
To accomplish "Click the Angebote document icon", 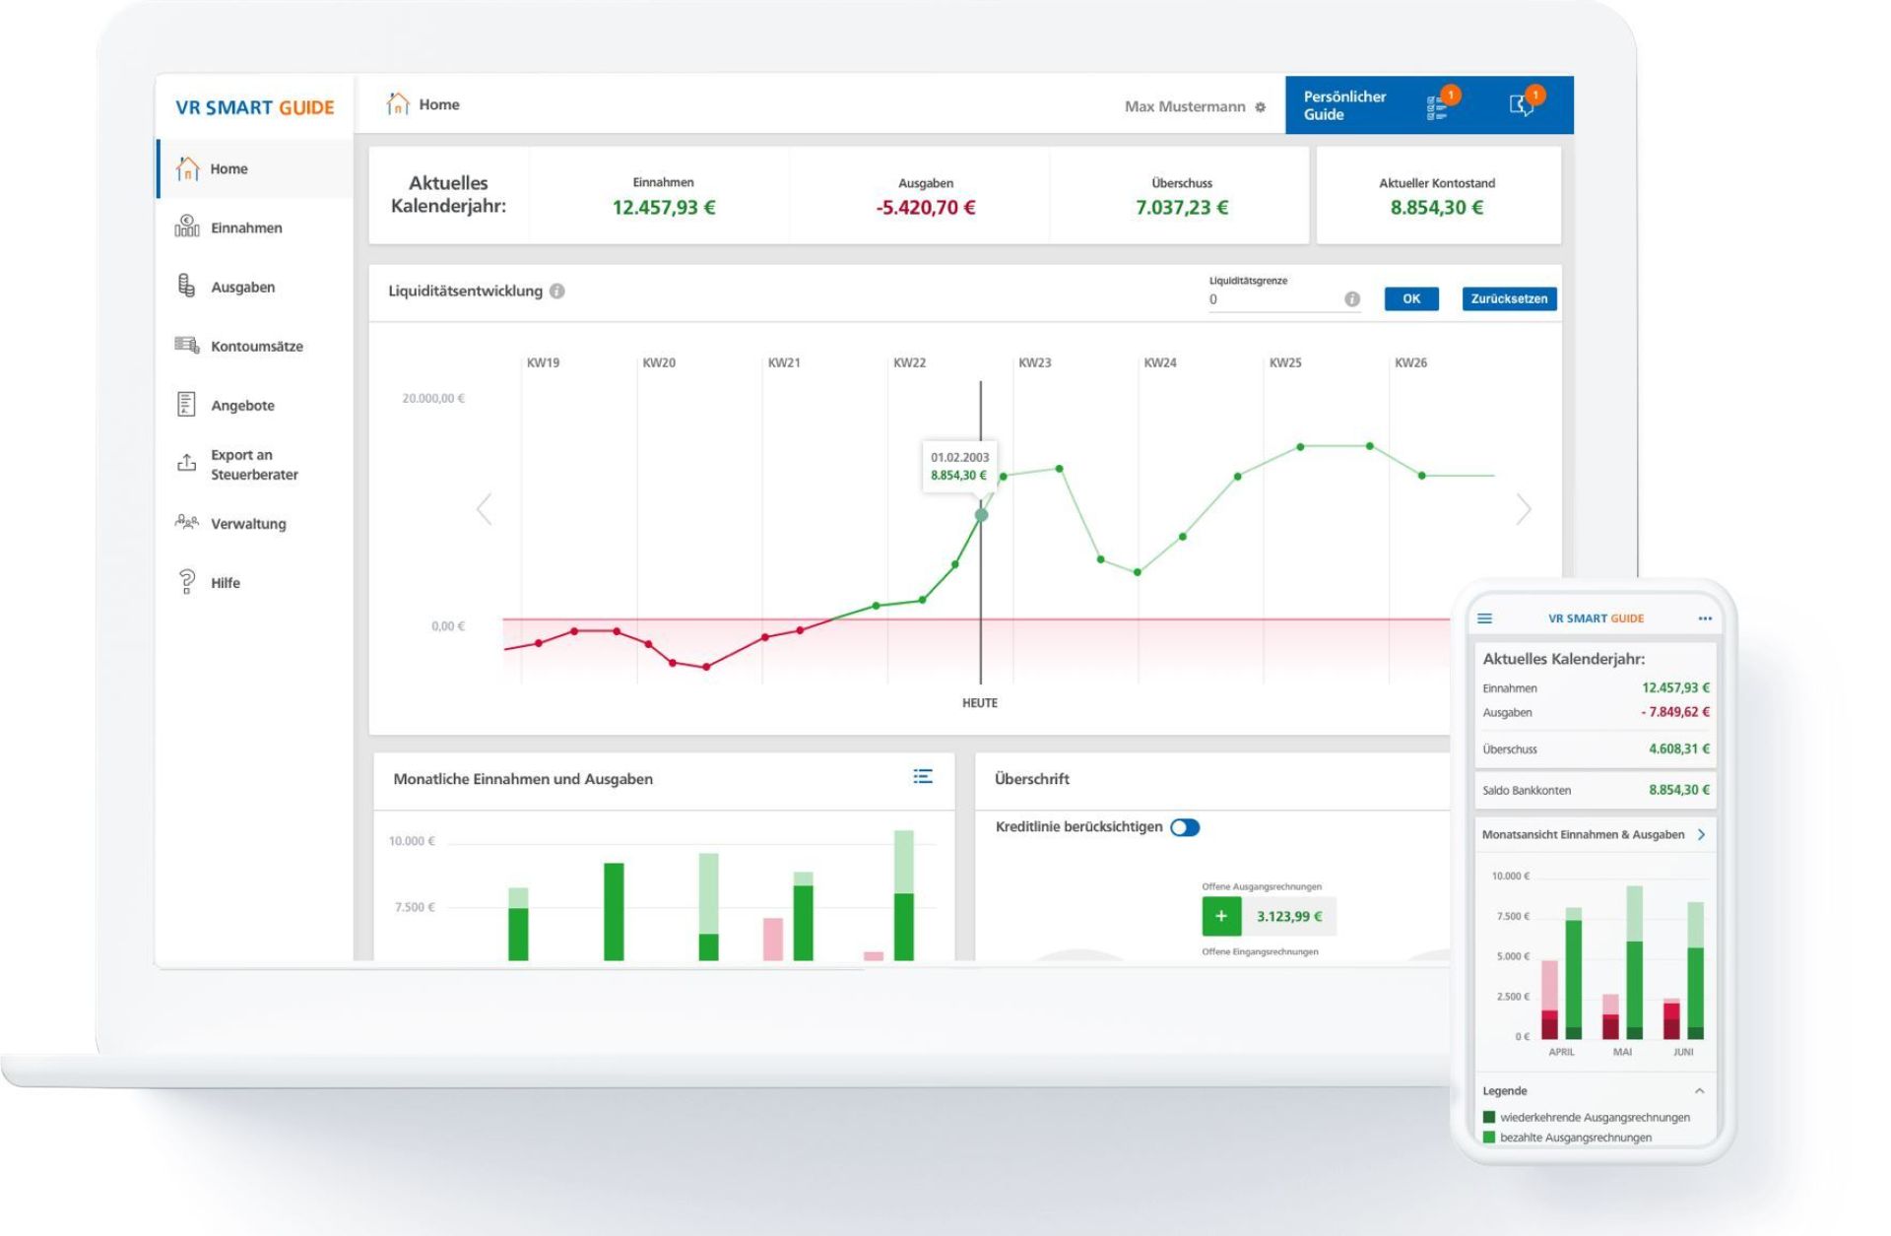I will click(185, 404).
